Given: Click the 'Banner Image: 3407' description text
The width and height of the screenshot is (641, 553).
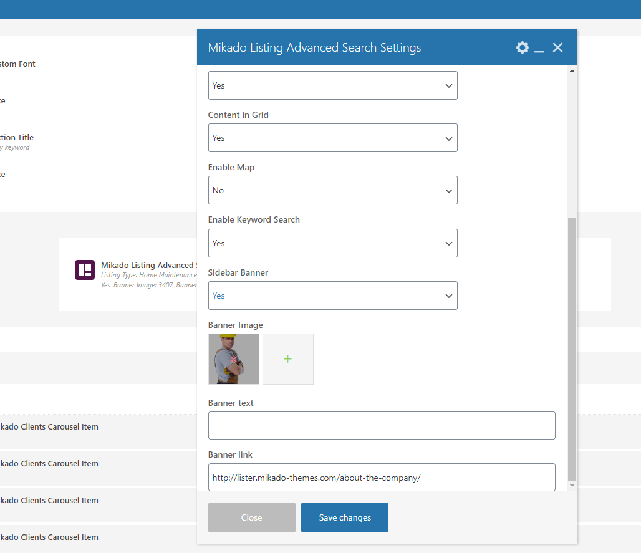Looking at the screenshot, I should click(143, 285).
